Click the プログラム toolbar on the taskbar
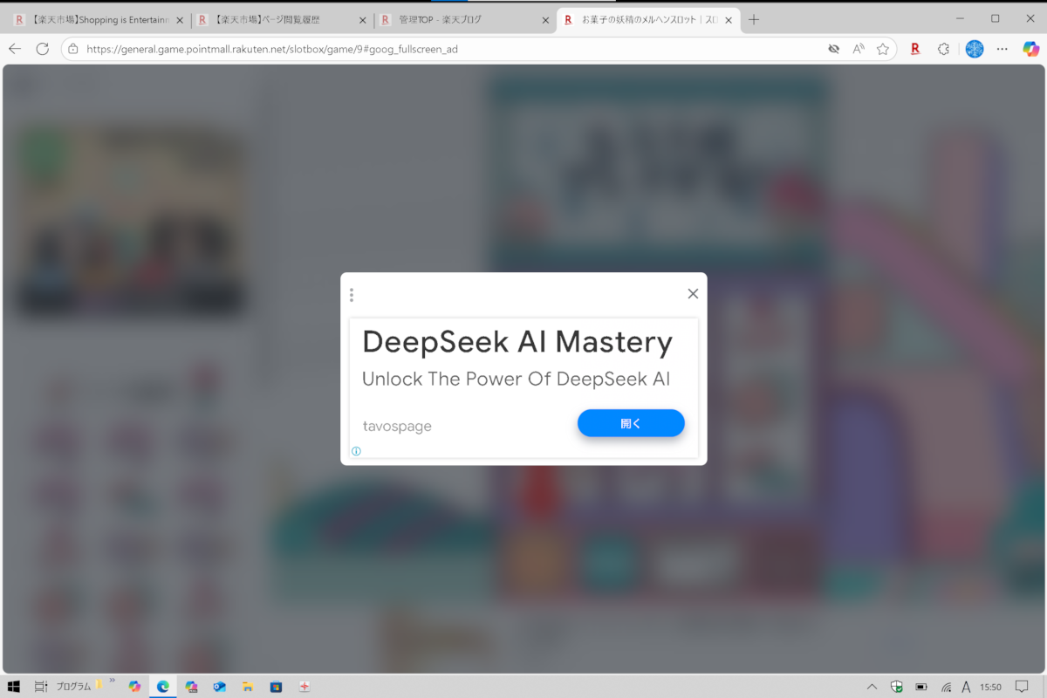Image resolution: width=1047 pixels, height=698 pixels. (73, 687)
